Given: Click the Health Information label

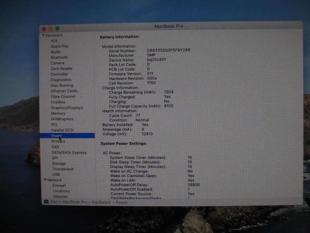Looking at the screenshot, I should 120,111.
